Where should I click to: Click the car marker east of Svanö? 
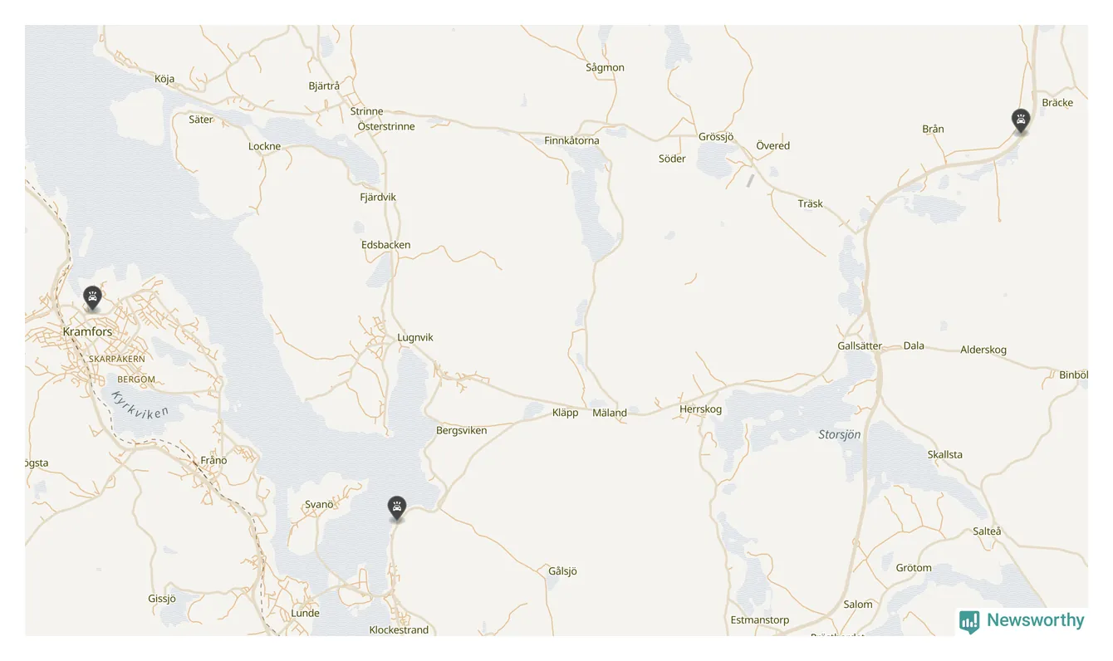coord(398,508)
